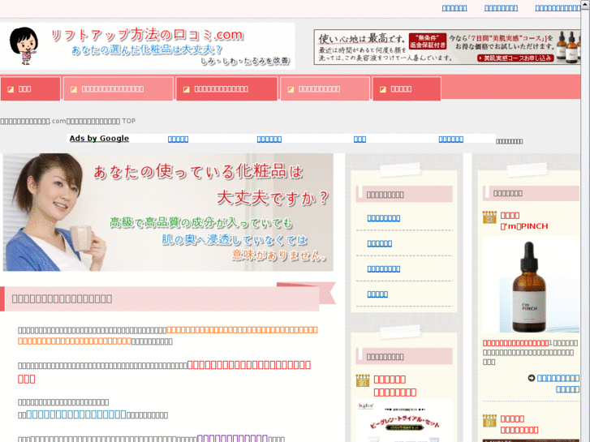The width and height of the screenshot is (590, 442).
Task: Open the fourth ad link in the Google ads row
Action: [450, 139]
